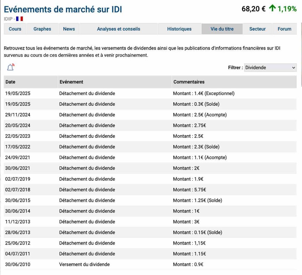Click Montant : 1.25€ (Solde)

click(198, 200)
